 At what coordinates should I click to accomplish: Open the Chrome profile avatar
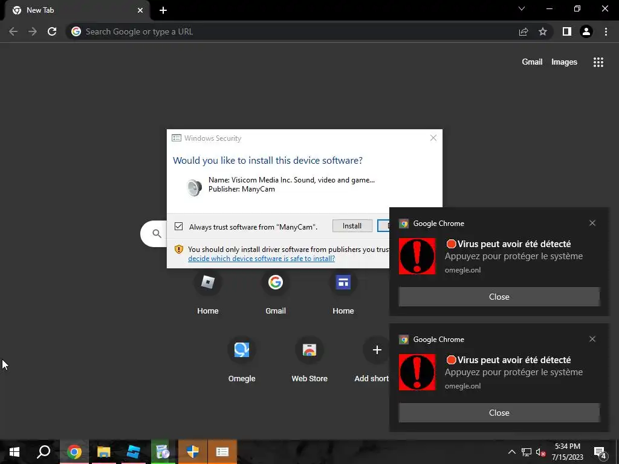(x=586, y=31)
